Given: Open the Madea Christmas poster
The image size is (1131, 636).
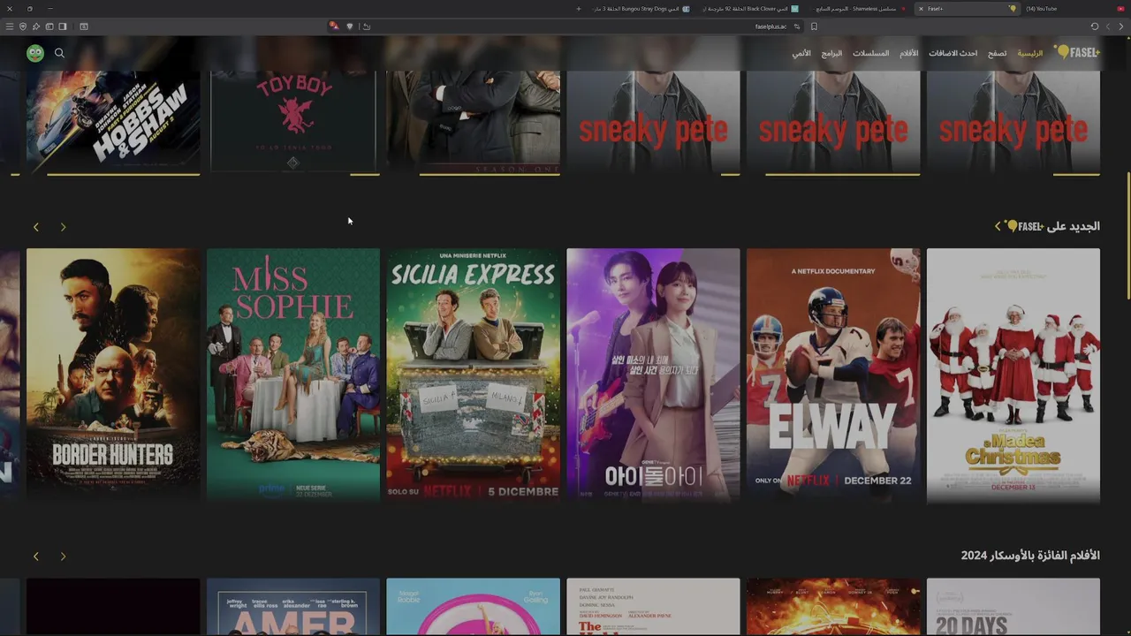Looking at the screenshot, I should click(x=1013, y=375).
